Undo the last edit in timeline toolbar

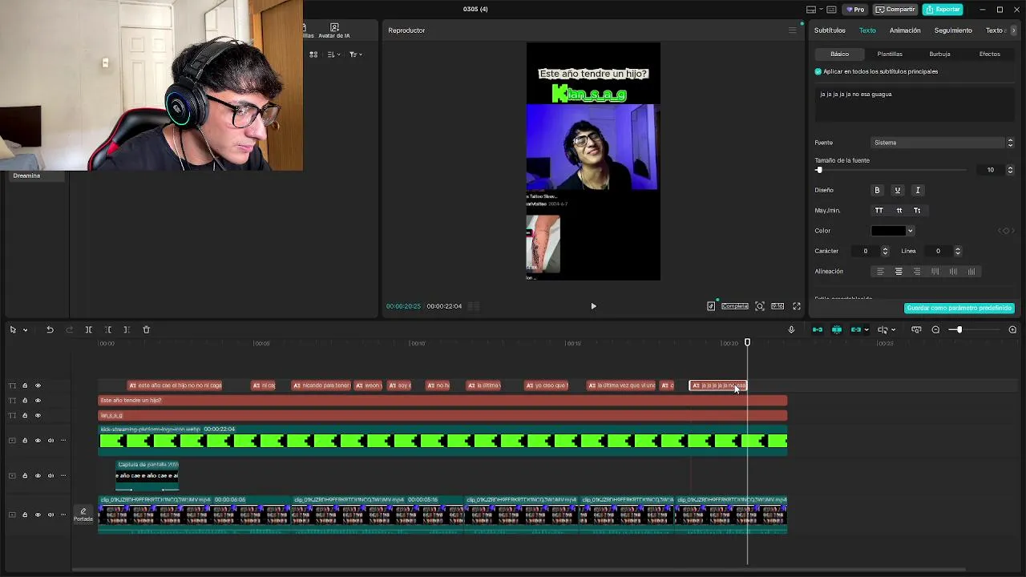coord(50,329)
